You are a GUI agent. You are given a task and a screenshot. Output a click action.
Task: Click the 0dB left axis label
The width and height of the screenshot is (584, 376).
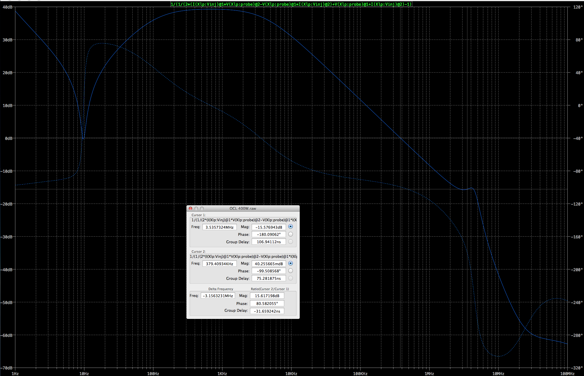pyautogui.click(x=9, y=138)
